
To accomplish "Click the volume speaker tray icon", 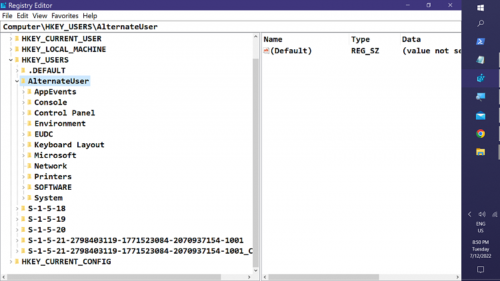I will click(482, 214).
